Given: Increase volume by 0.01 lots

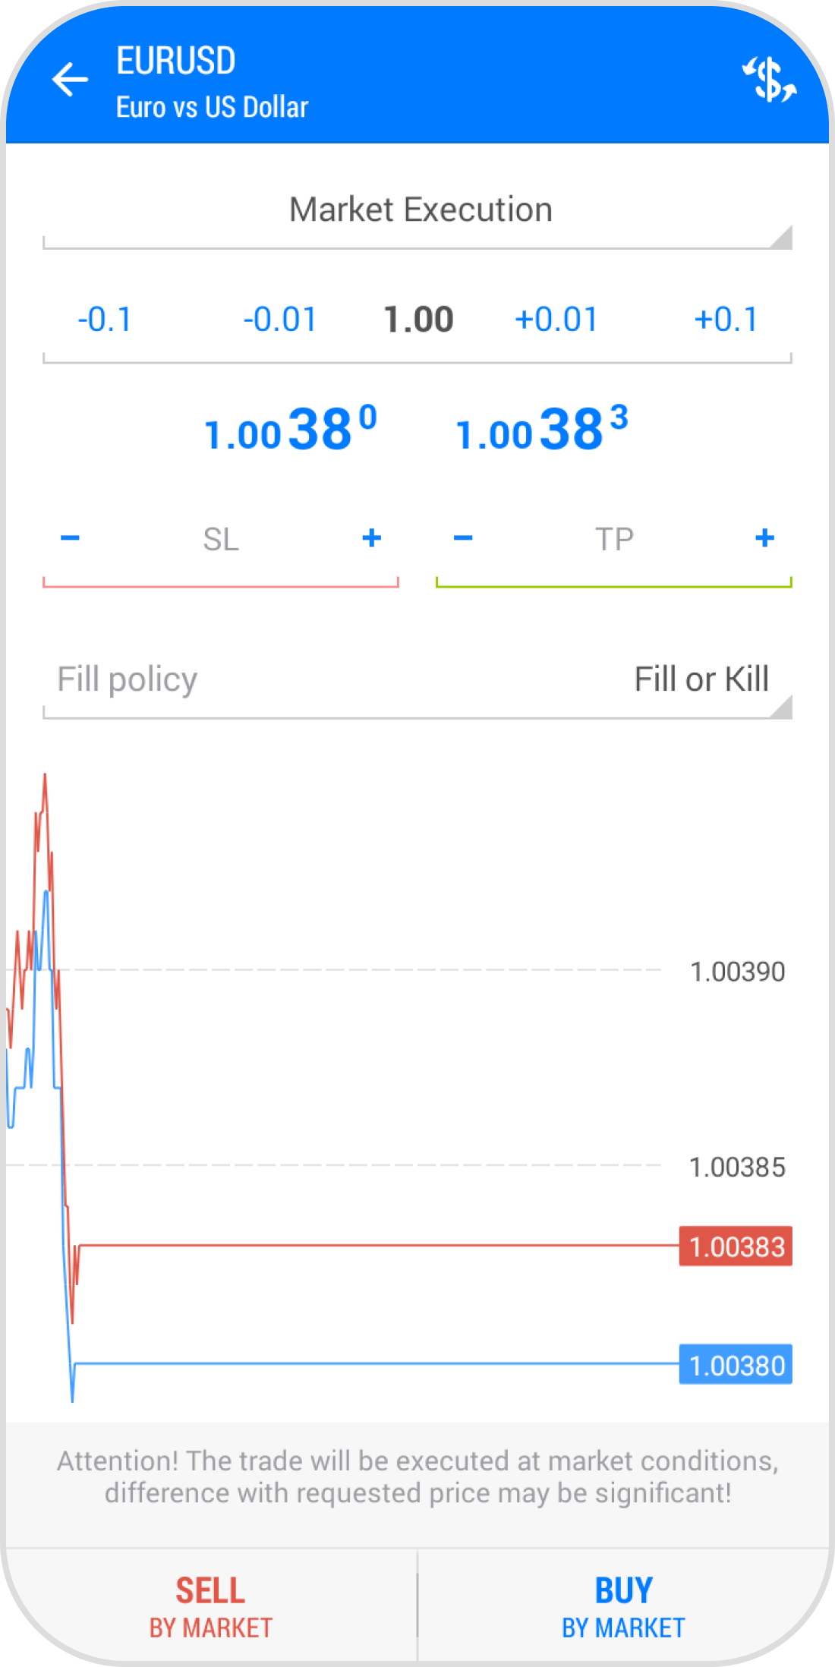Looking at the screenshot, I should [x=556, y=320].
